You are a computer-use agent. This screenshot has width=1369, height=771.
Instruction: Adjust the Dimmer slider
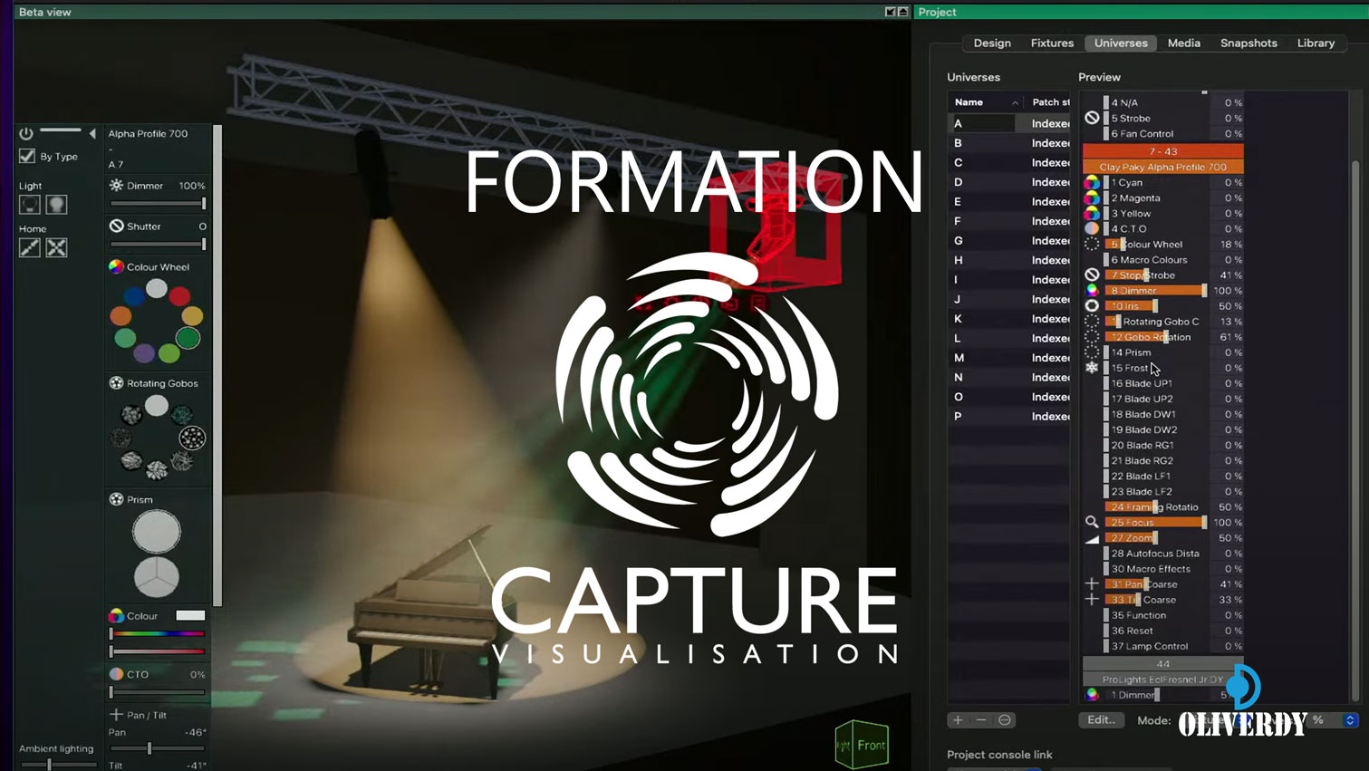pos(158,204)
